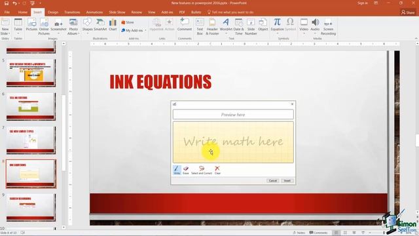The image size is (419, 236).
Task: Select slide 7 thumbnail
Action: pyautogui.click(x=31, y=140)
